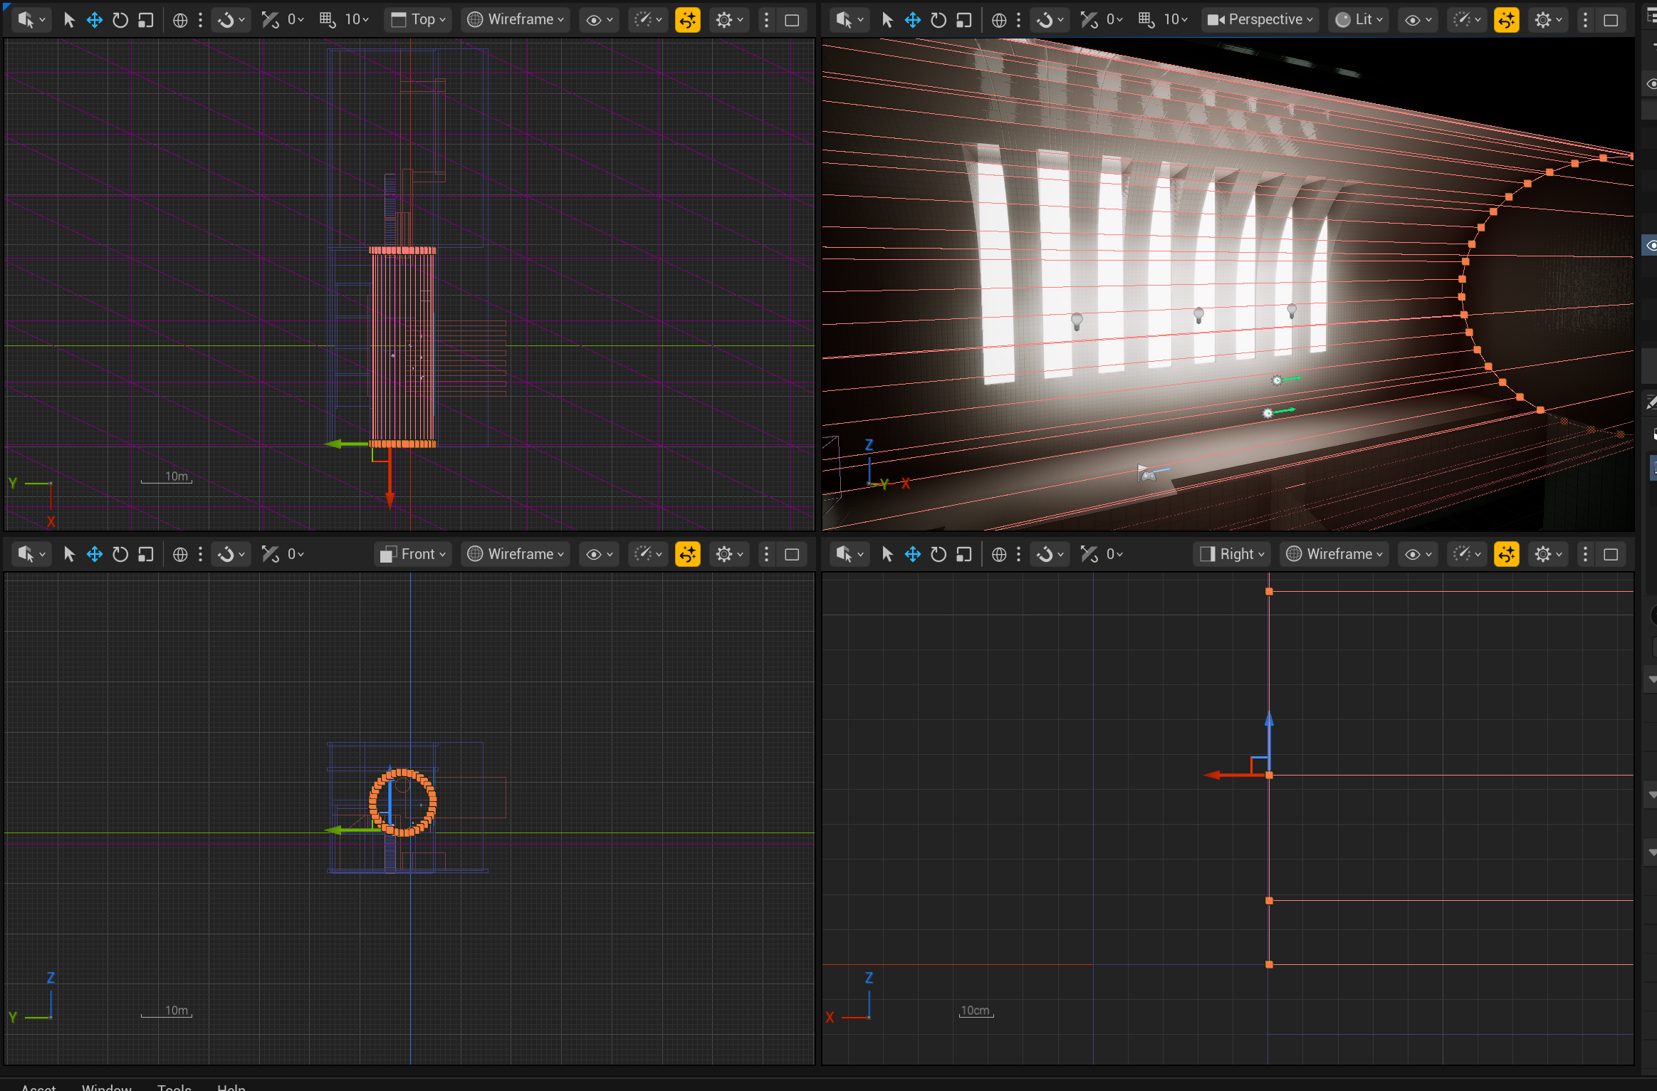The height and width of the screenshot is (1091, 1657).
Task: Toggle the yellow realtime button in Top viewport
Action: click(688, 20)
